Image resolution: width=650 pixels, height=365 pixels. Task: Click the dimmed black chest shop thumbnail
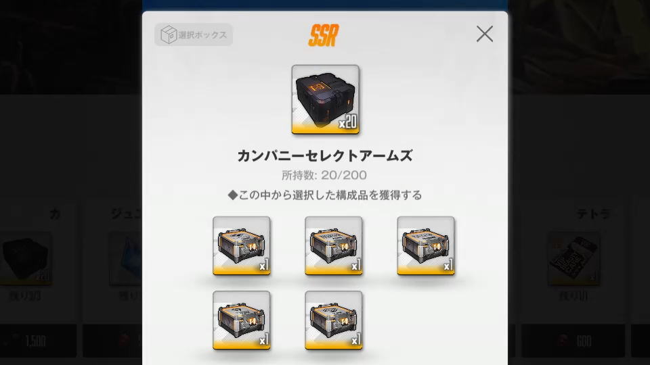coord(26,259)
